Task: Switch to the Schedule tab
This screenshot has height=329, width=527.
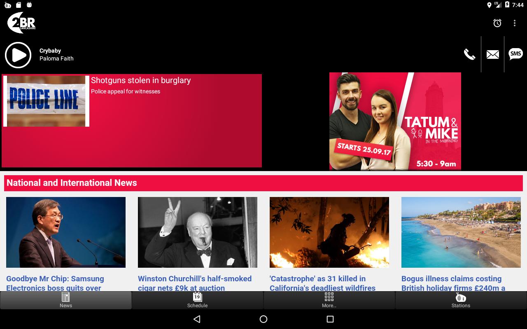Action: click(198, 300)
